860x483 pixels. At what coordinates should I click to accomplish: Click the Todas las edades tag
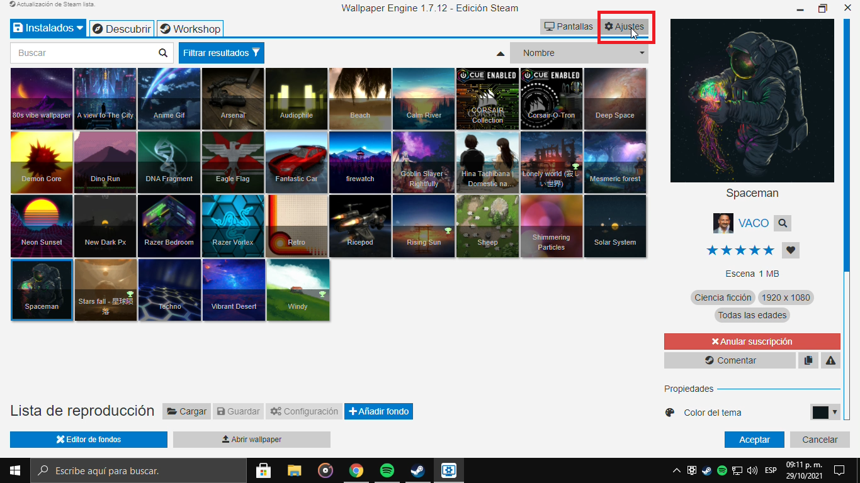pyautogui.click(x=752, y=315)
